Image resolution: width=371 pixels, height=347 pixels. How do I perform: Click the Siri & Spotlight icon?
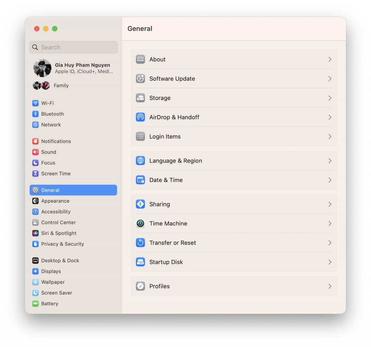pyautogui.click(x=36, y=233)
